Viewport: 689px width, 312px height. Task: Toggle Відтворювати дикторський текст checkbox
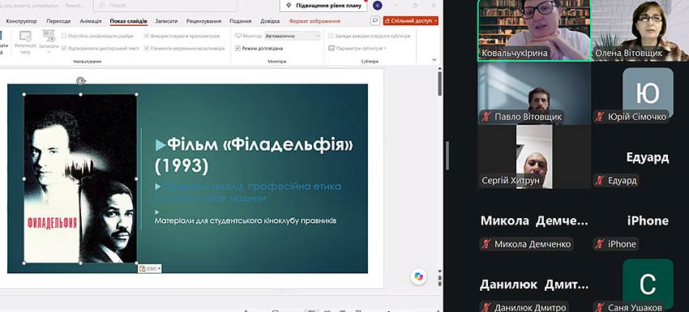tap(64, 49)
